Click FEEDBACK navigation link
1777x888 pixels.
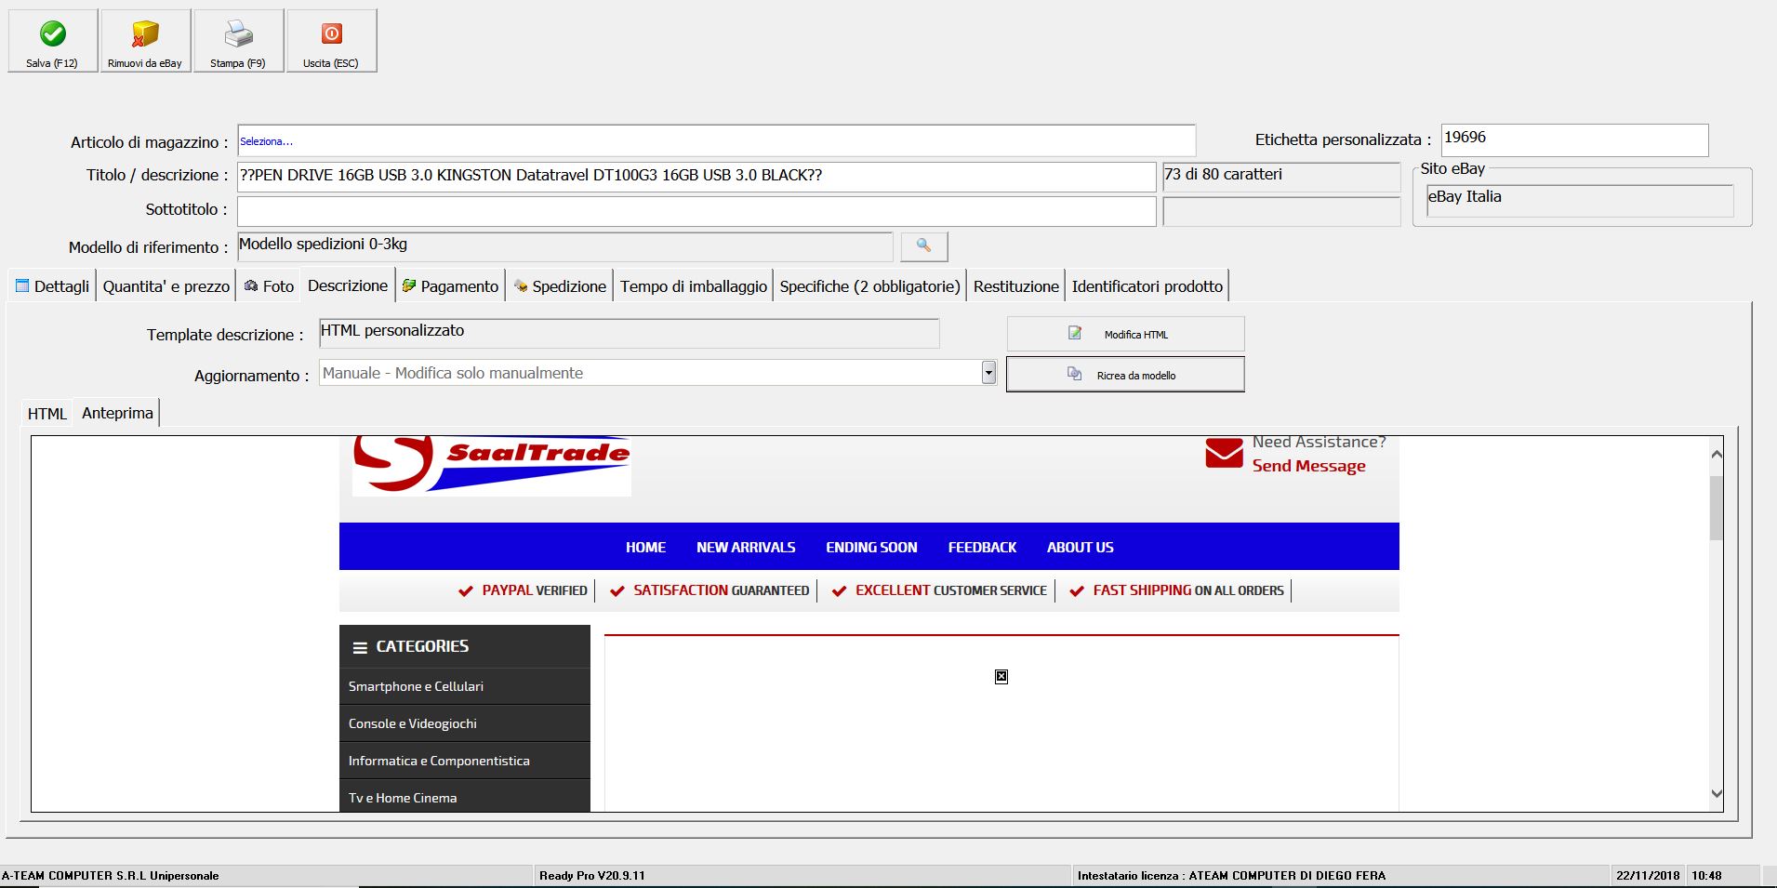pyautogui.click(x=982, y=548)
